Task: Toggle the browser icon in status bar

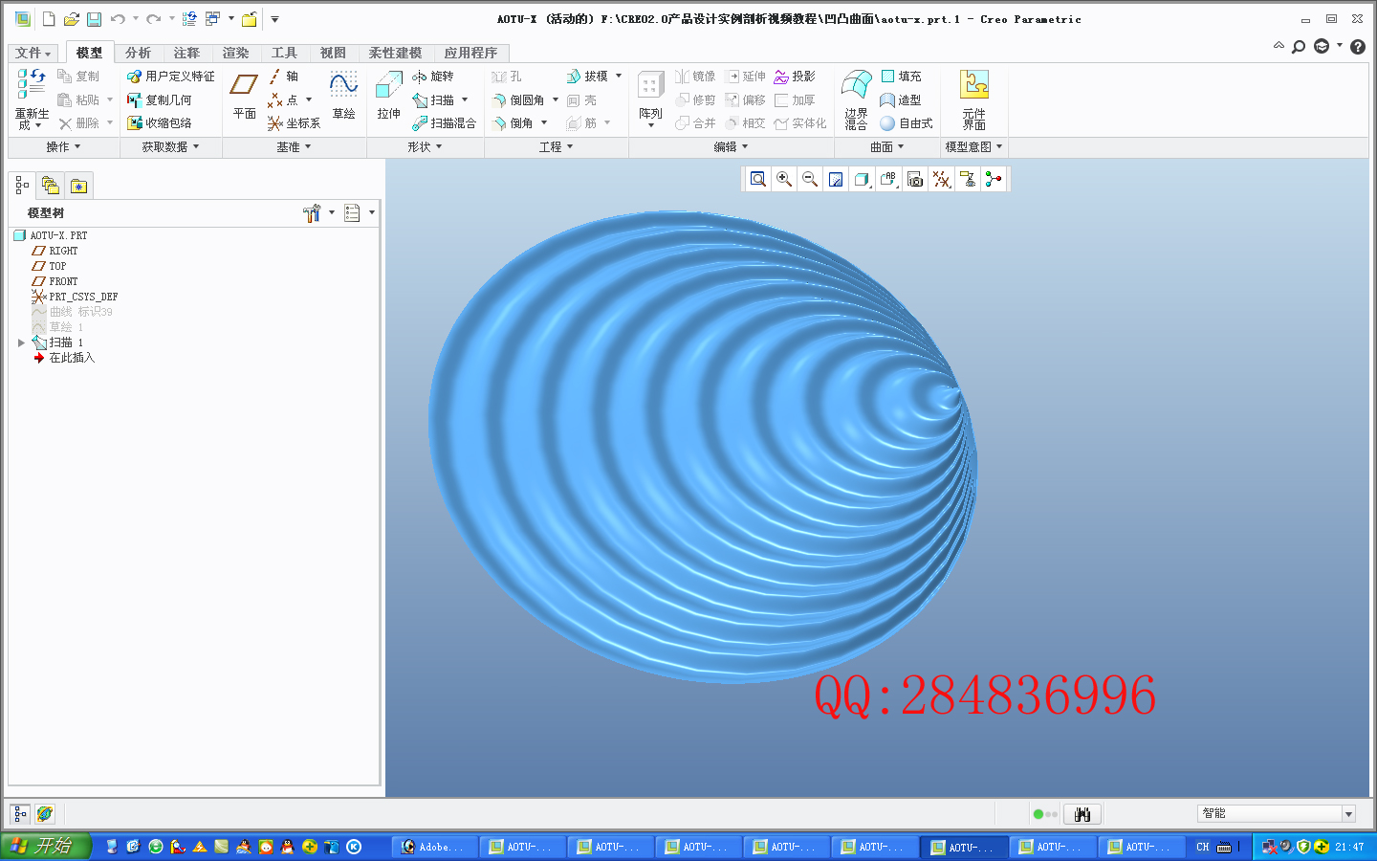Action: [45, 814]
